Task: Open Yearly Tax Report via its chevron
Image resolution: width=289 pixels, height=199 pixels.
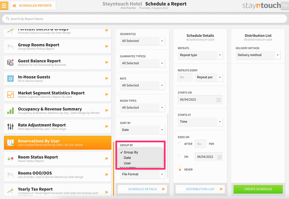Action: [106, 192]
